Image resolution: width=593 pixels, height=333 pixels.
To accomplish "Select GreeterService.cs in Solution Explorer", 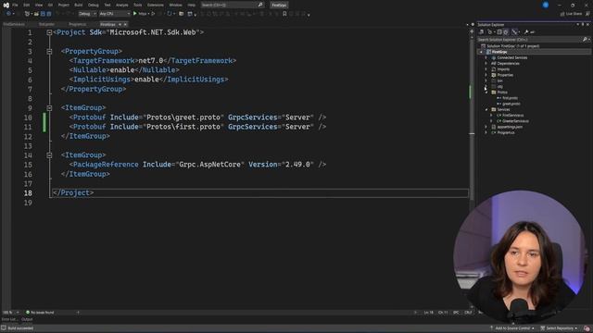I will (515, 121).
